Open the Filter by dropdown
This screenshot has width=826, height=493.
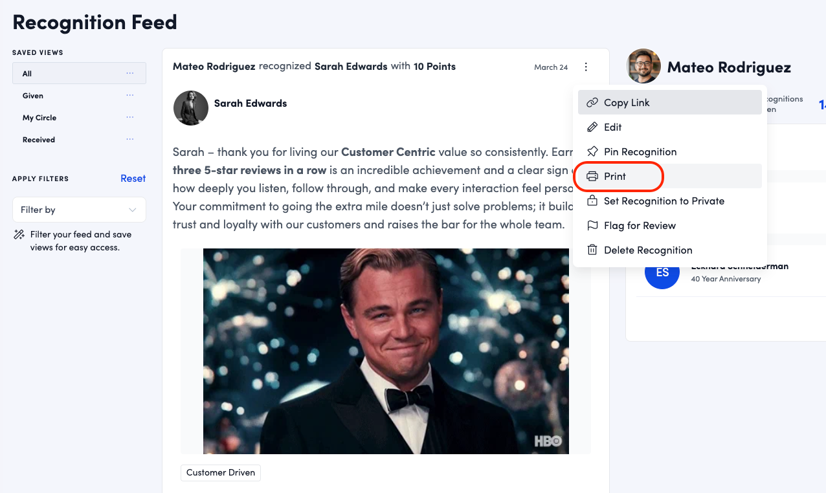[x=79, y=210]
